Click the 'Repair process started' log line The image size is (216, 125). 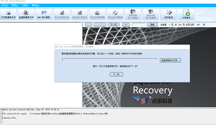point(31,110)
